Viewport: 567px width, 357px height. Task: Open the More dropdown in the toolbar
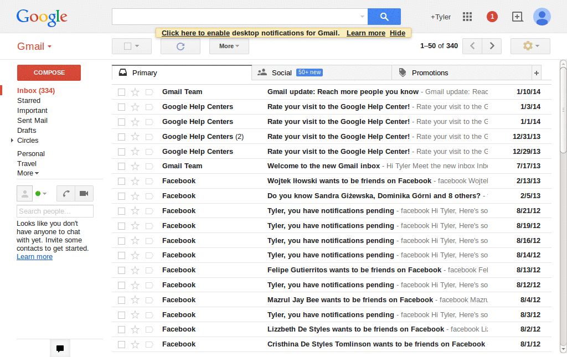229,46
